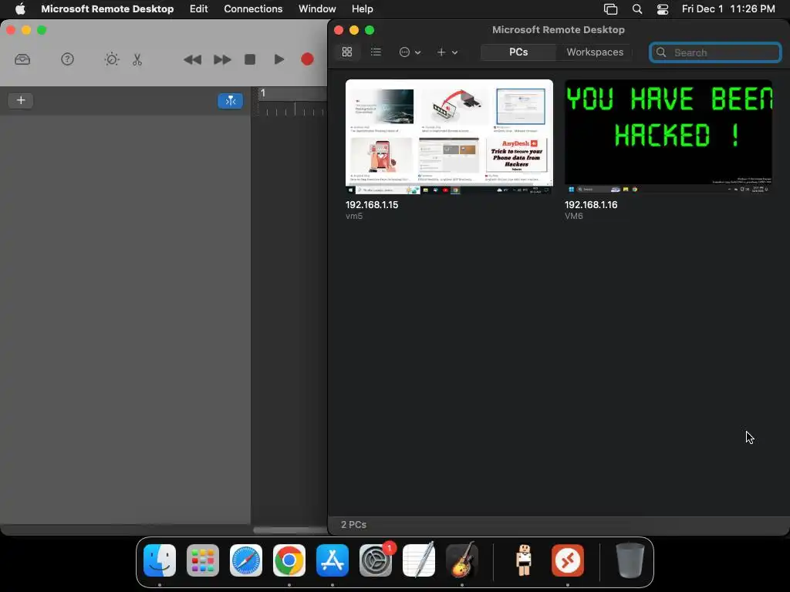Toggle Smart Controls dial icon
The height and width of the screenshot is (592, 790).
(112, 59)
